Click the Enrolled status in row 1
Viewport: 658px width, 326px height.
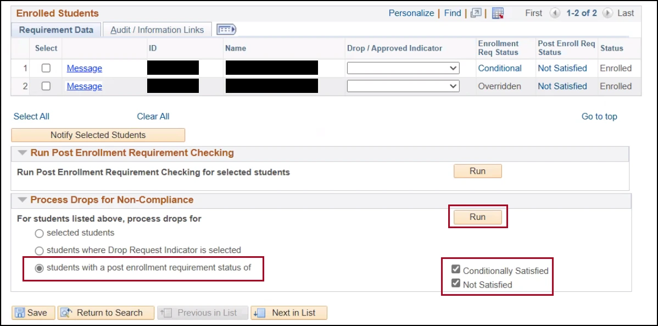pyautogui.click(x=616, y=68)
